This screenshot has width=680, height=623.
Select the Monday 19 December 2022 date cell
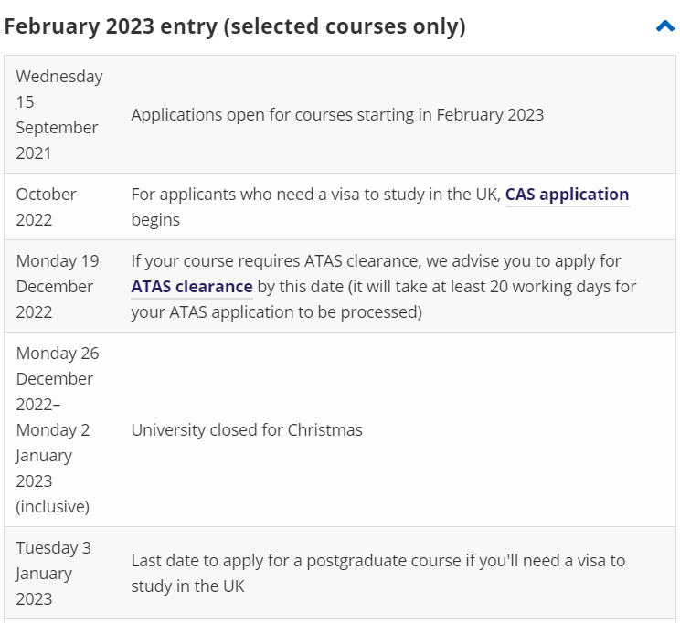coord(57,286)
